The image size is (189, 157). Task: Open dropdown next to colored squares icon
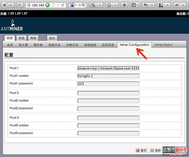click(x=167, y=5)
